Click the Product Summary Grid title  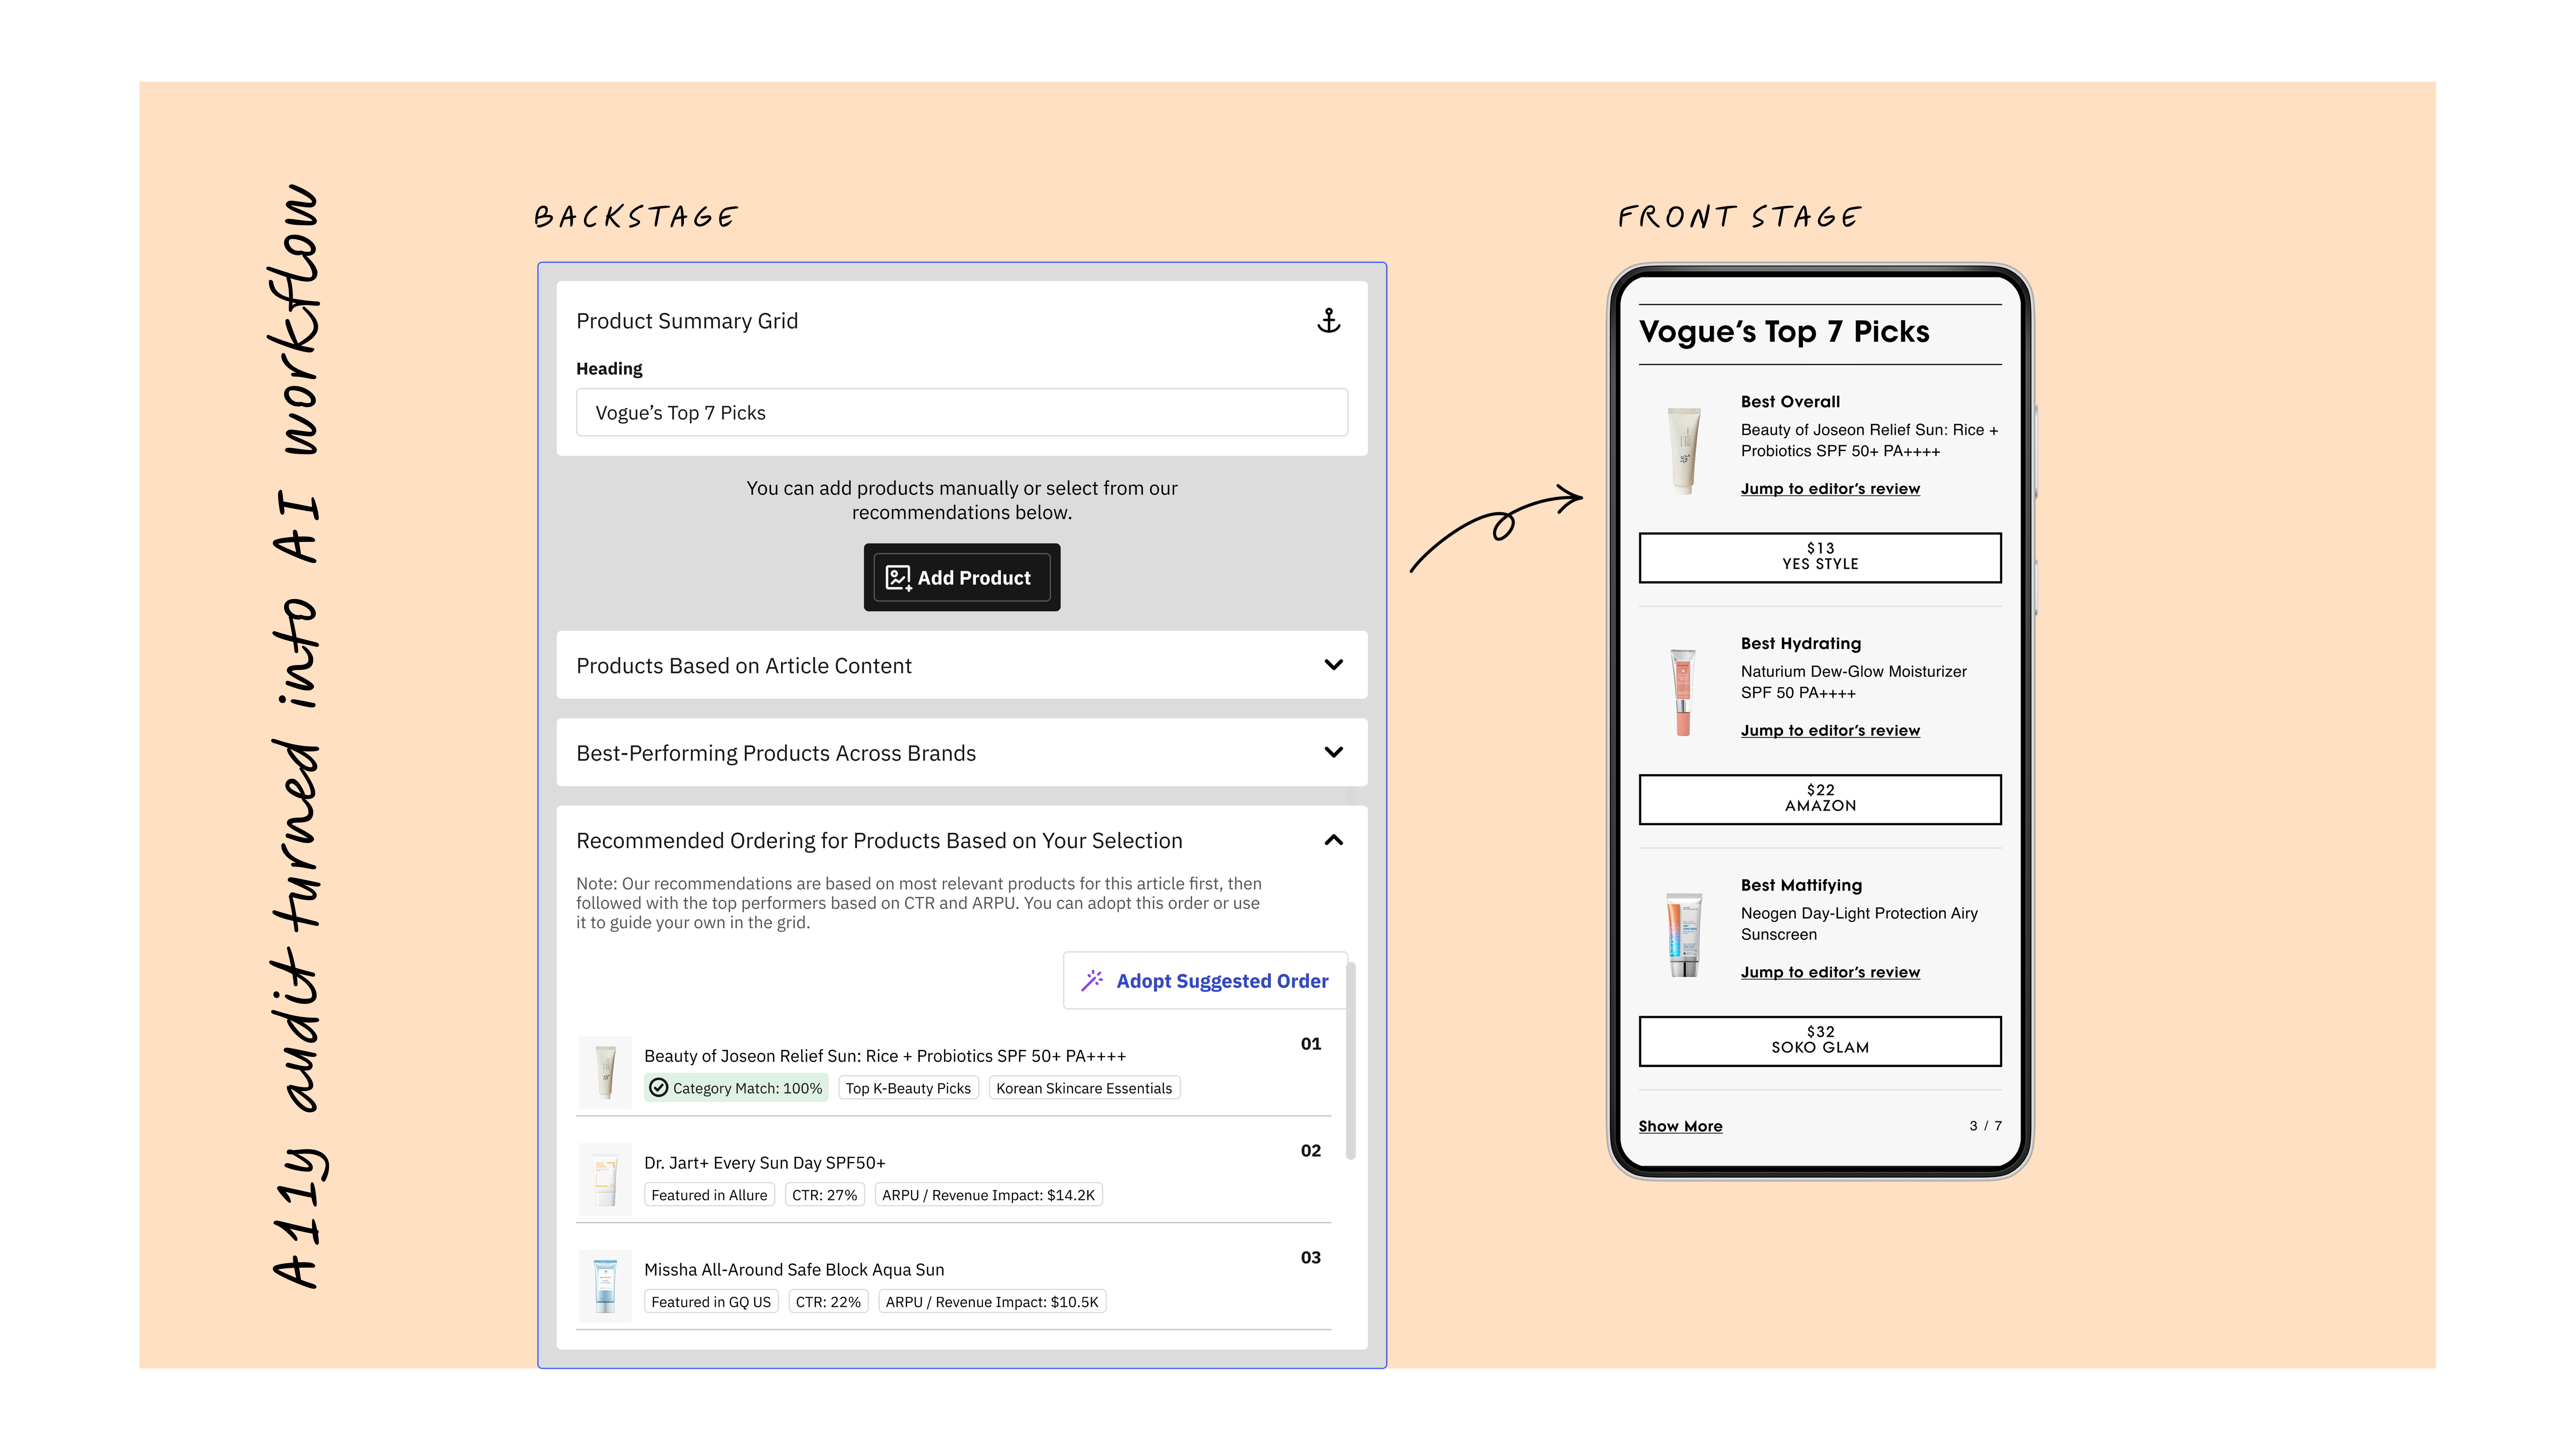point(687,321)
